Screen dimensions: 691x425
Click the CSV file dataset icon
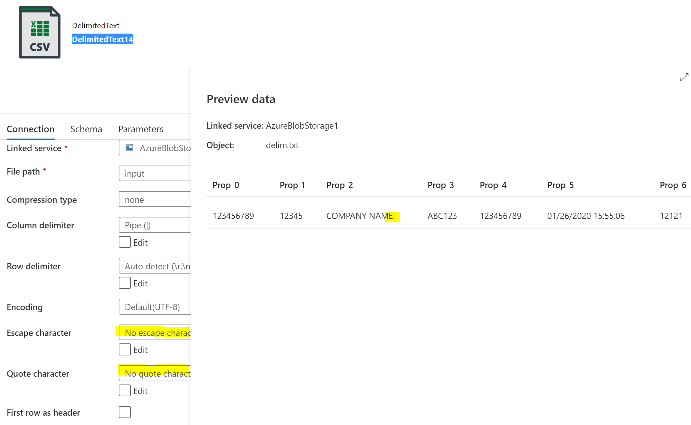click(40, 32)
